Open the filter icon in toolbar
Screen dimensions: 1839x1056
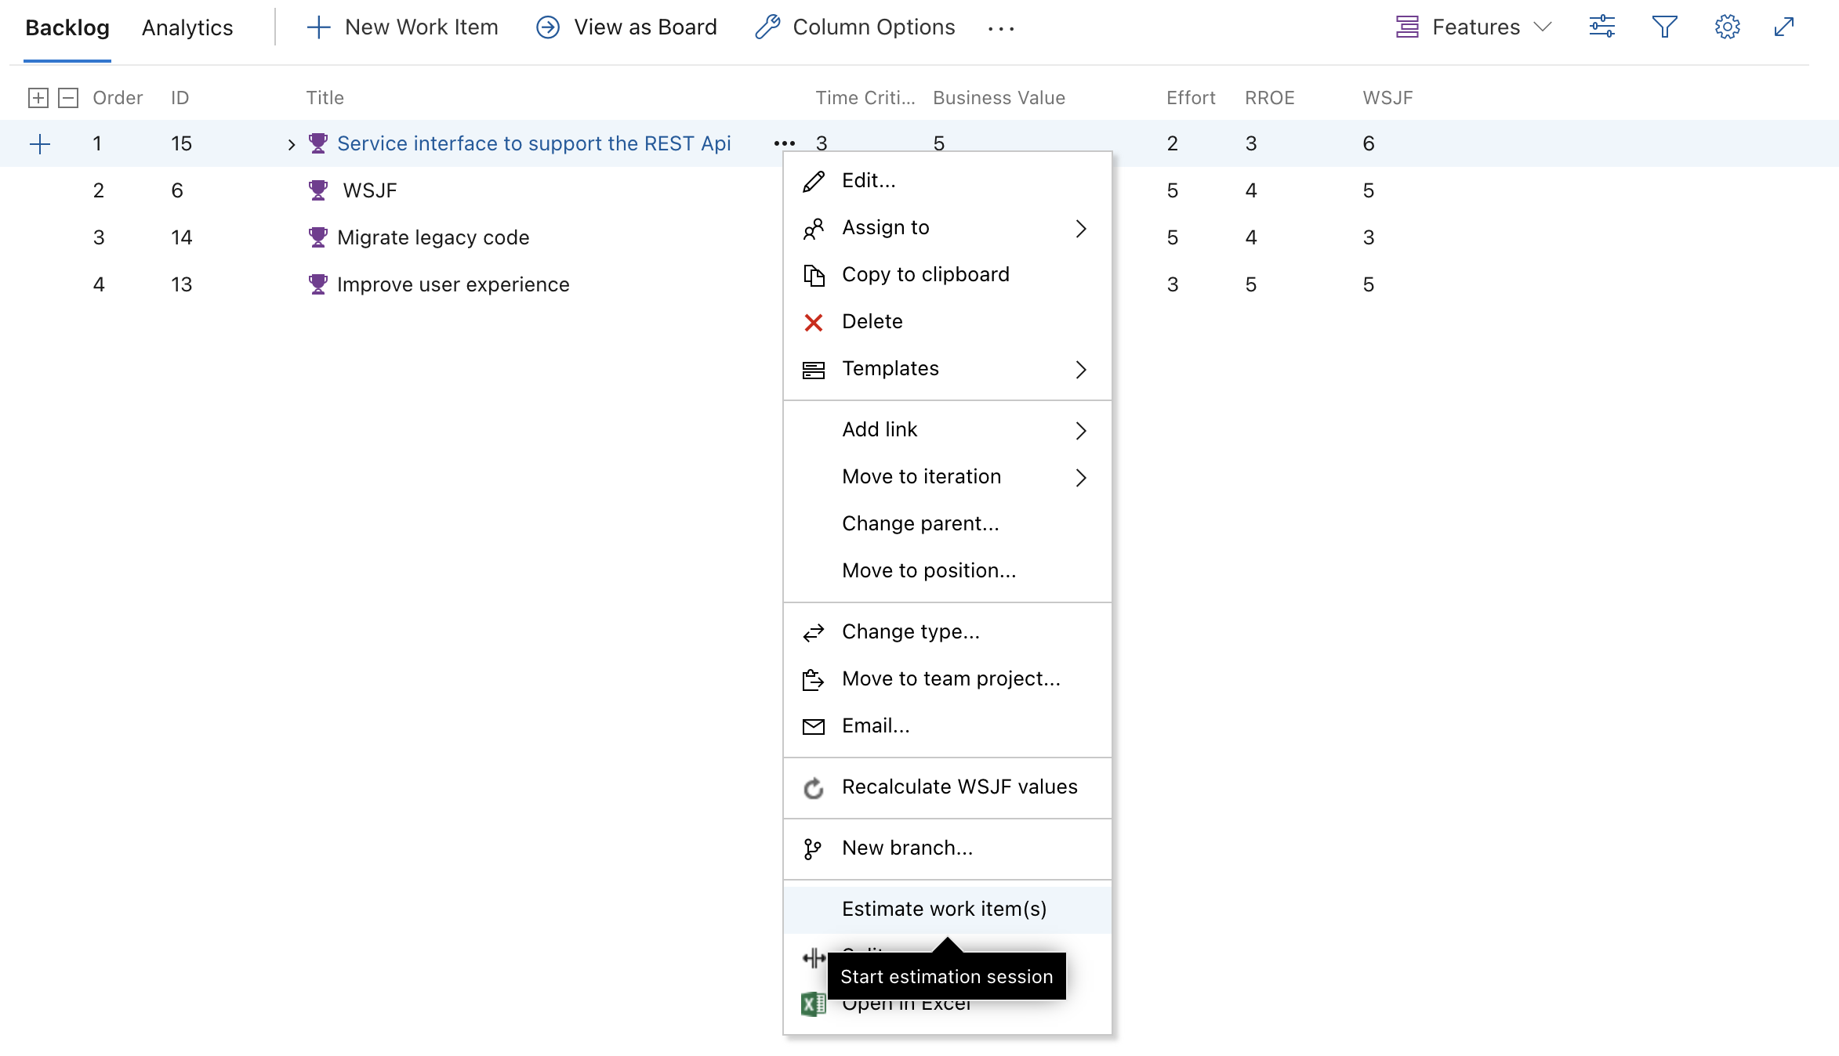click(x=1665, y=27)
